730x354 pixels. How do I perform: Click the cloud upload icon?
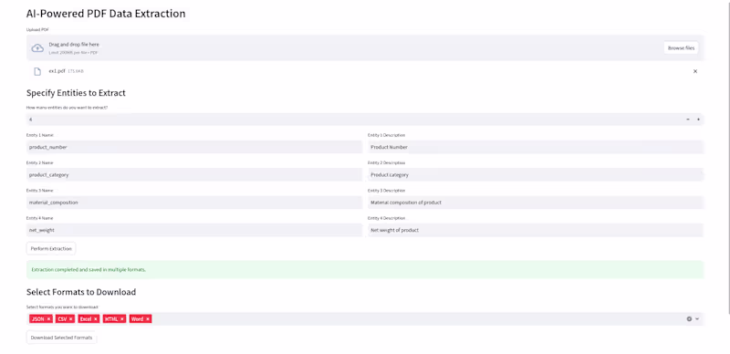coord(37,48)
